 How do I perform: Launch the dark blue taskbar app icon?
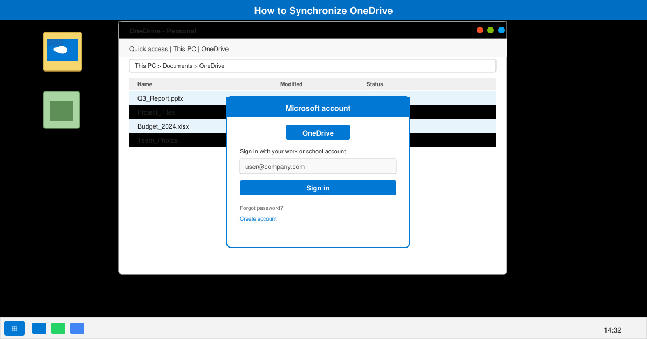(39, 328)
